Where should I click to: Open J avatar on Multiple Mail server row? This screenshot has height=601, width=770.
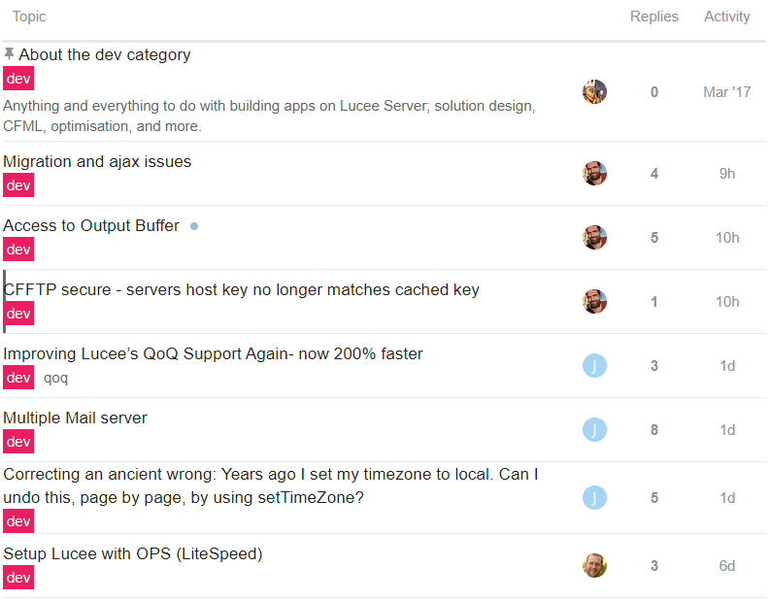(594, 430)
